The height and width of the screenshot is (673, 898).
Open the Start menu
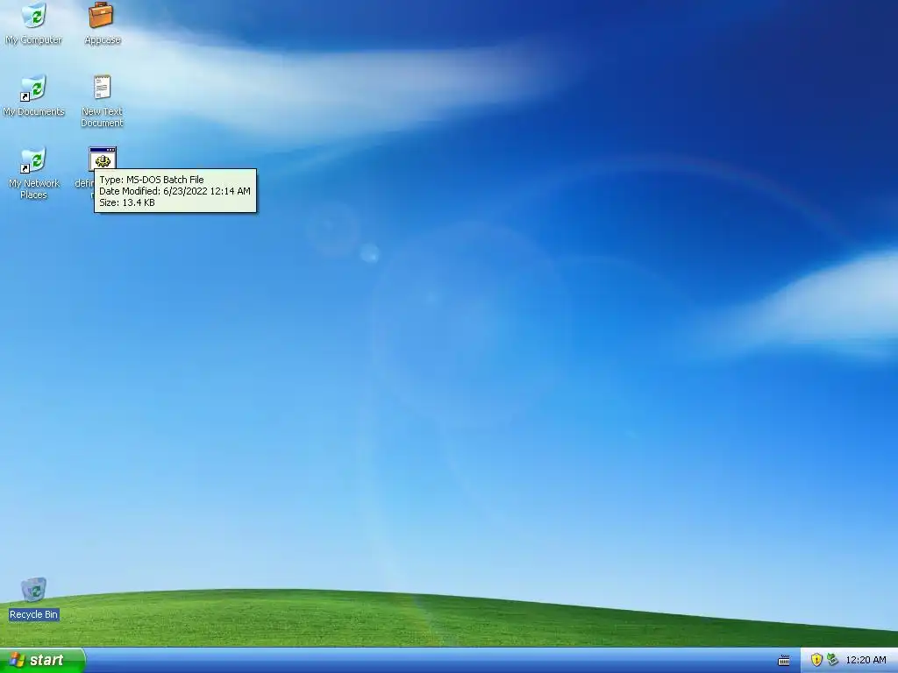click(42, 660)
